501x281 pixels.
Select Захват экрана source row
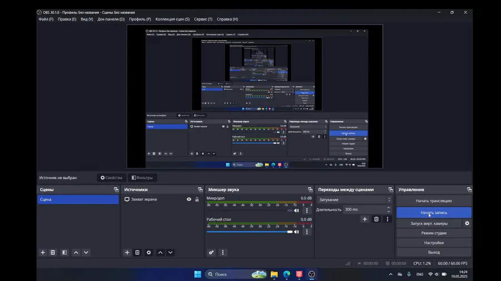tap(163, 199)
